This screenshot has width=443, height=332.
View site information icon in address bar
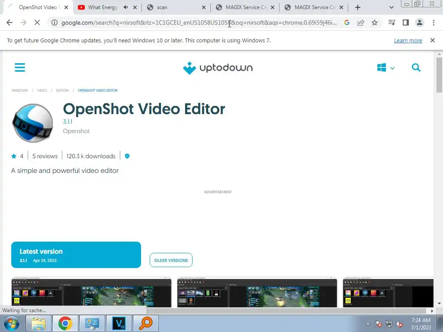54,22
